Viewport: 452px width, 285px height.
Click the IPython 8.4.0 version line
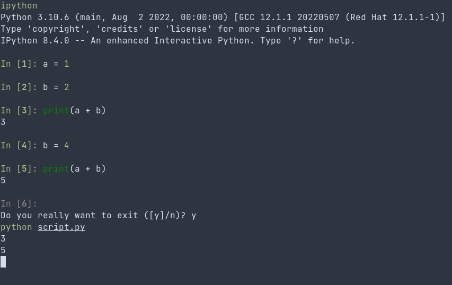click(x=178, y=41)
